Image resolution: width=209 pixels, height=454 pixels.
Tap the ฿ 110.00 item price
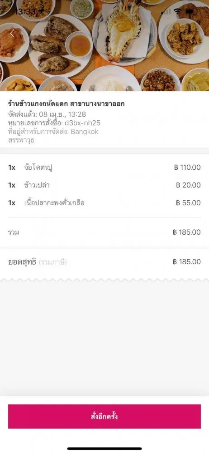[x=187, y=168]
